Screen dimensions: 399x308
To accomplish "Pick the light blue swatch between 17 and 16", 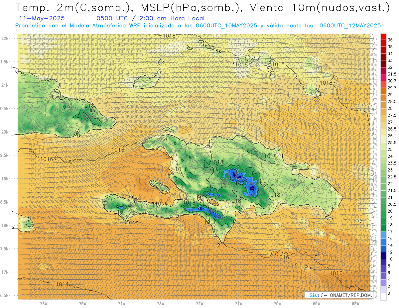I will (383, 235).
